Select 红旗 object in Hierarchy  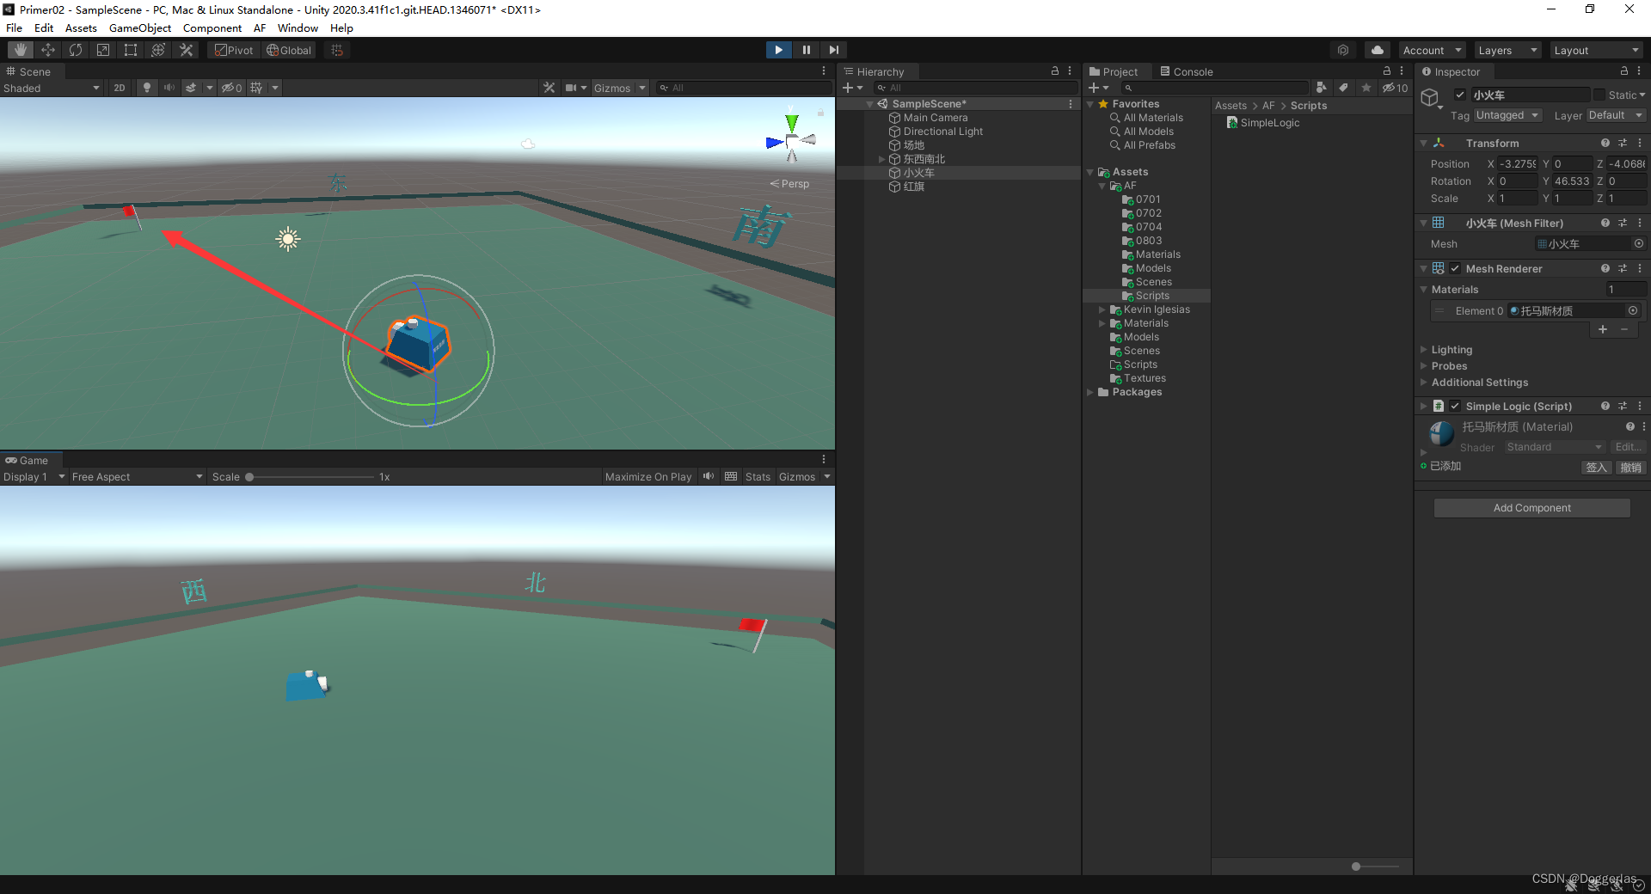click(x=914, y=187)
